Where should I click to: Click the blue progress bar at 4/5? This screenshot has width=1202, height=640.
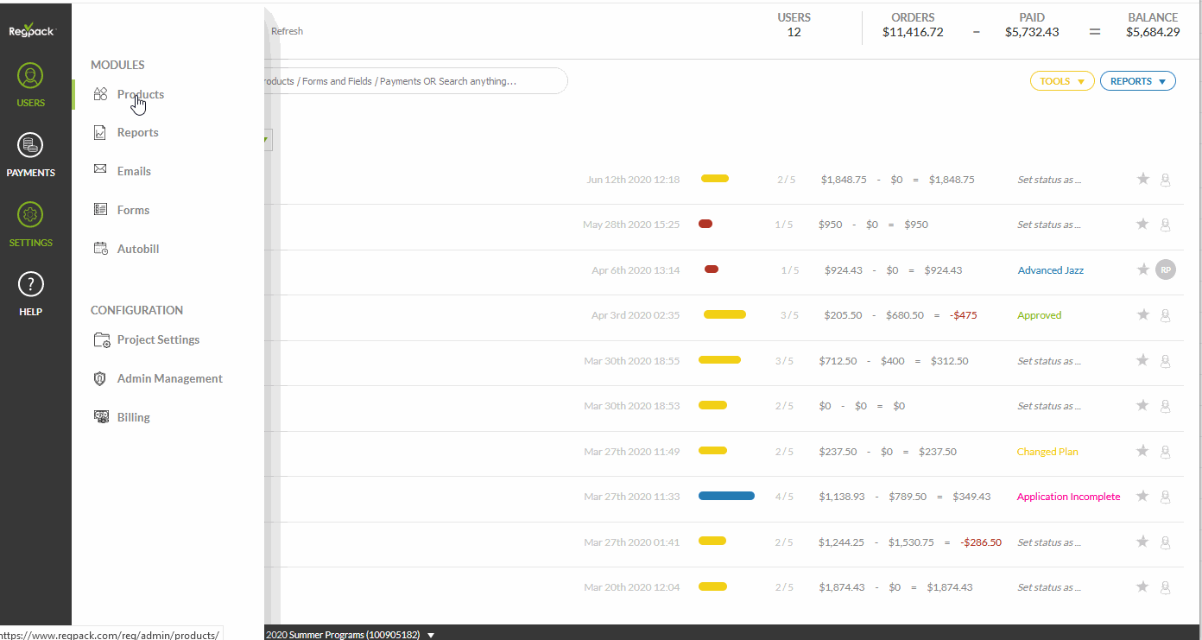coord(726,497)
